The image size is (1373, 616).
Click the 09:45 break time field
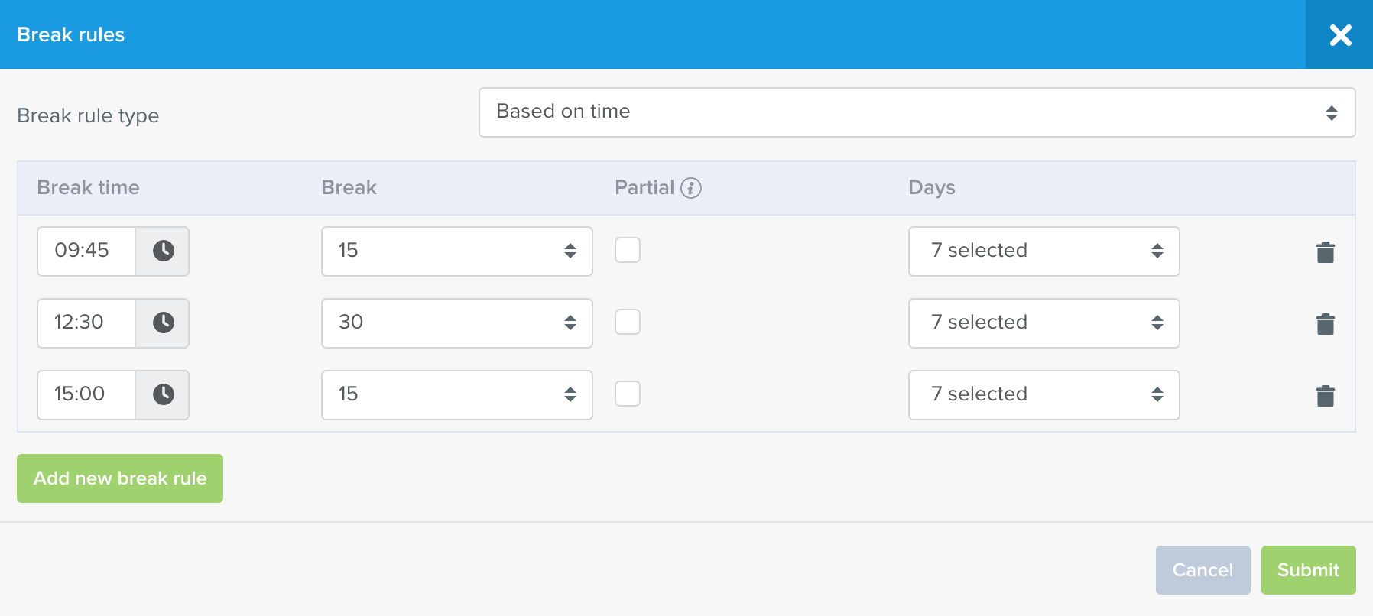tap(86, 251)
